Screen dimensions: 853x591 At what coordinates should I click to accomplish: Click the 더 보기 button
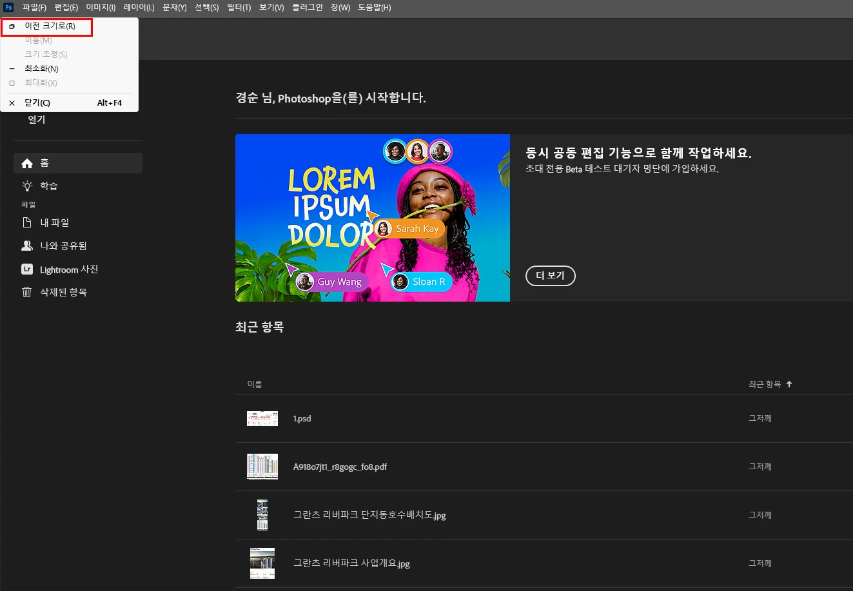click(551, 276)
